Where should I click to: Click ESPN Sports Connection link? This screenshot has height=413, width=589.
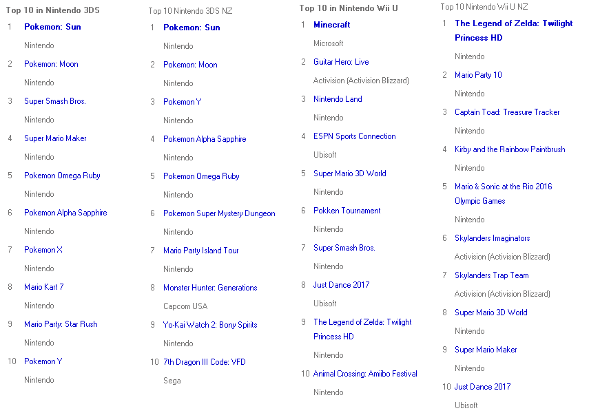tap(355, 136)
